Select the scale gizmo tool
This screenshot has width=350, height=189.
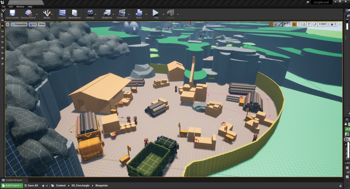click(280, 25)
